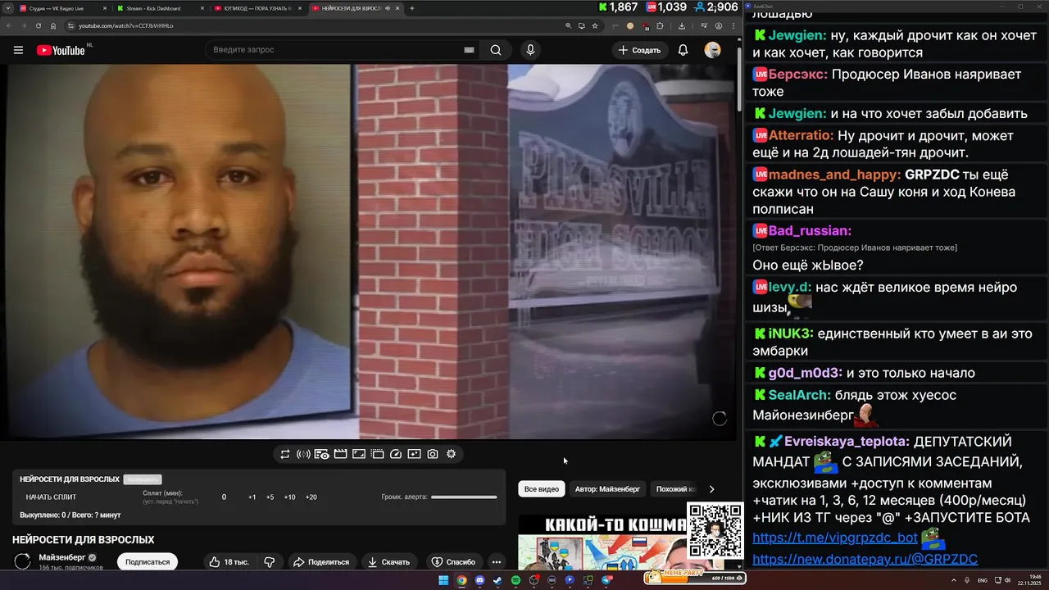Click the screen-with-eye icon in toolbar

tap(322, 454)
